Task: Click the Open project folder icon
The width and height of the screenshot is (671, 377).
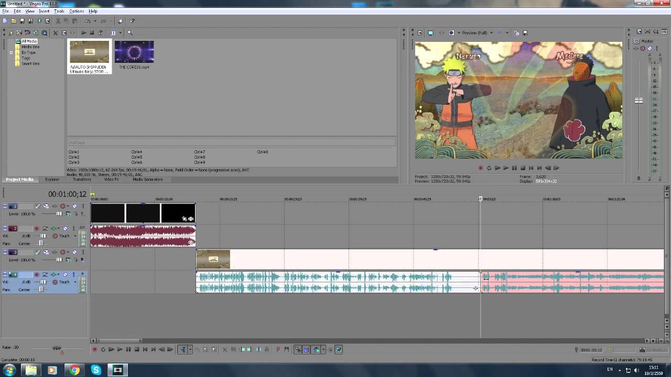Action: click(x=14, y=21)
